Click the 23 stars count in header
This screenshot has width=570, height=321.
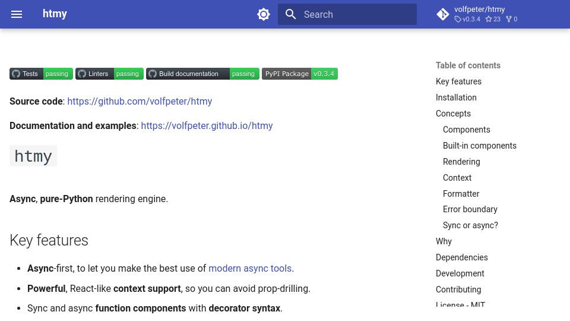coord(493,19)
